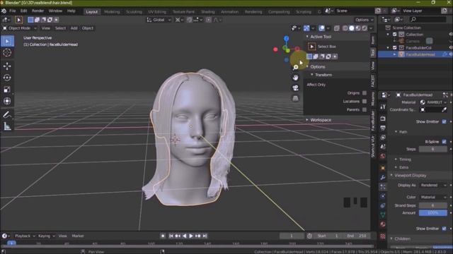Switch to rendered viewport shading
Image resolution: width=453 pixels, height=254 pixels.
[365, 28]
